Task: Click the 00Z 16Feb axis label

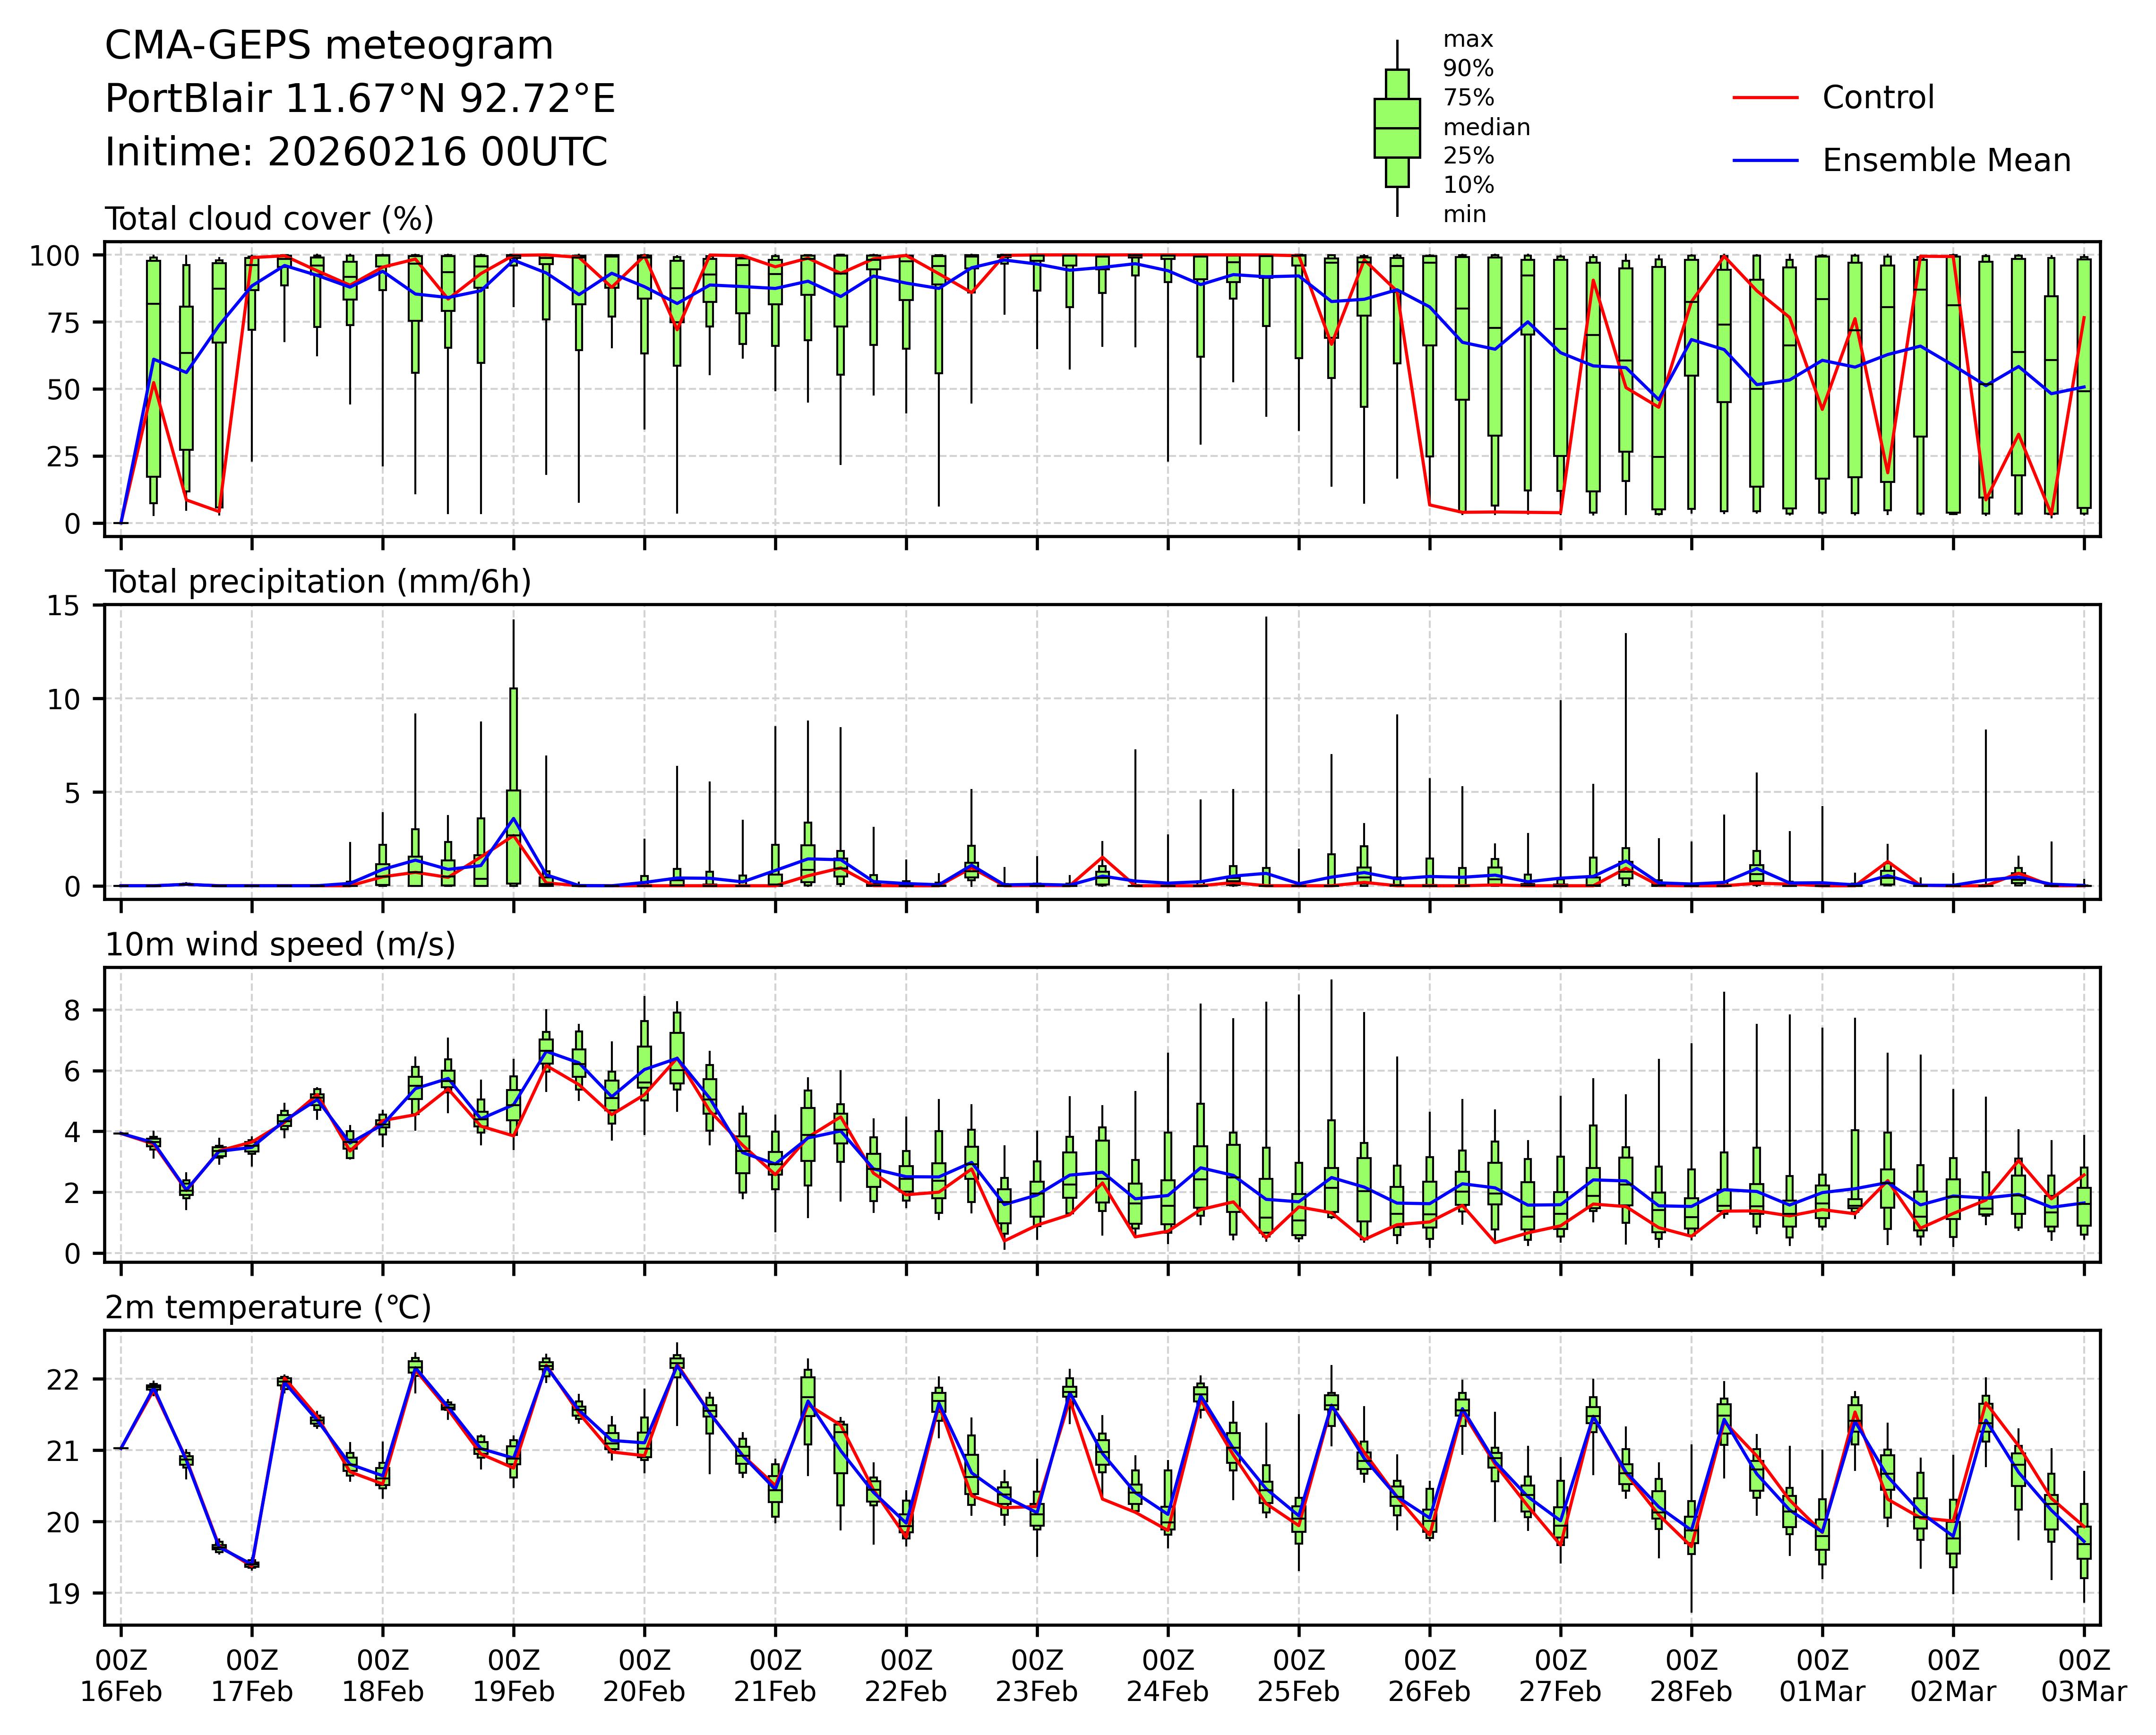Action: coord(121,1676)
